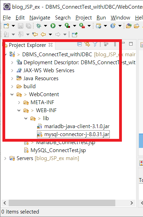Toggle Link with Editor in Project Explorer
The width and height of the screenshot is (143, 217).
(87, 44)
